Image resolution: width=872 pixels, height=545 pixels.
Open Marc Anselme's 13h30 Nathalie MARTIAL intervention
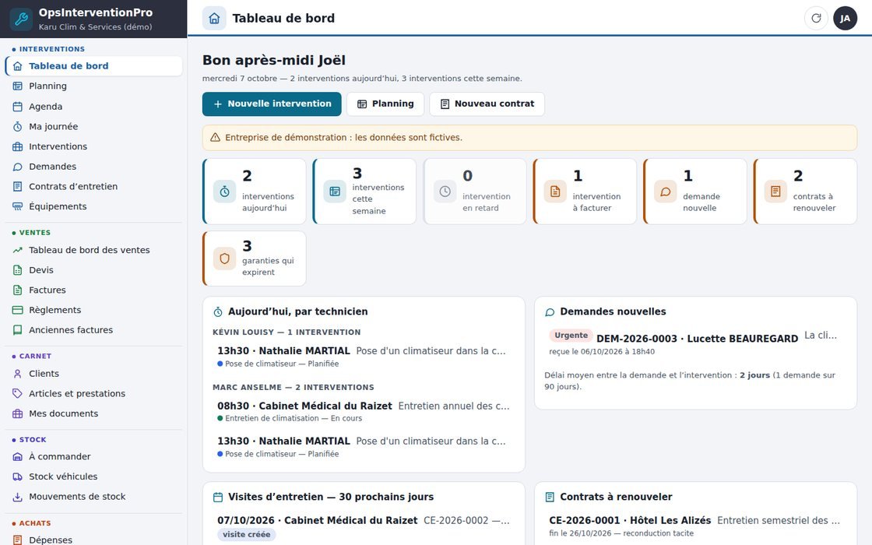(364, 447)
